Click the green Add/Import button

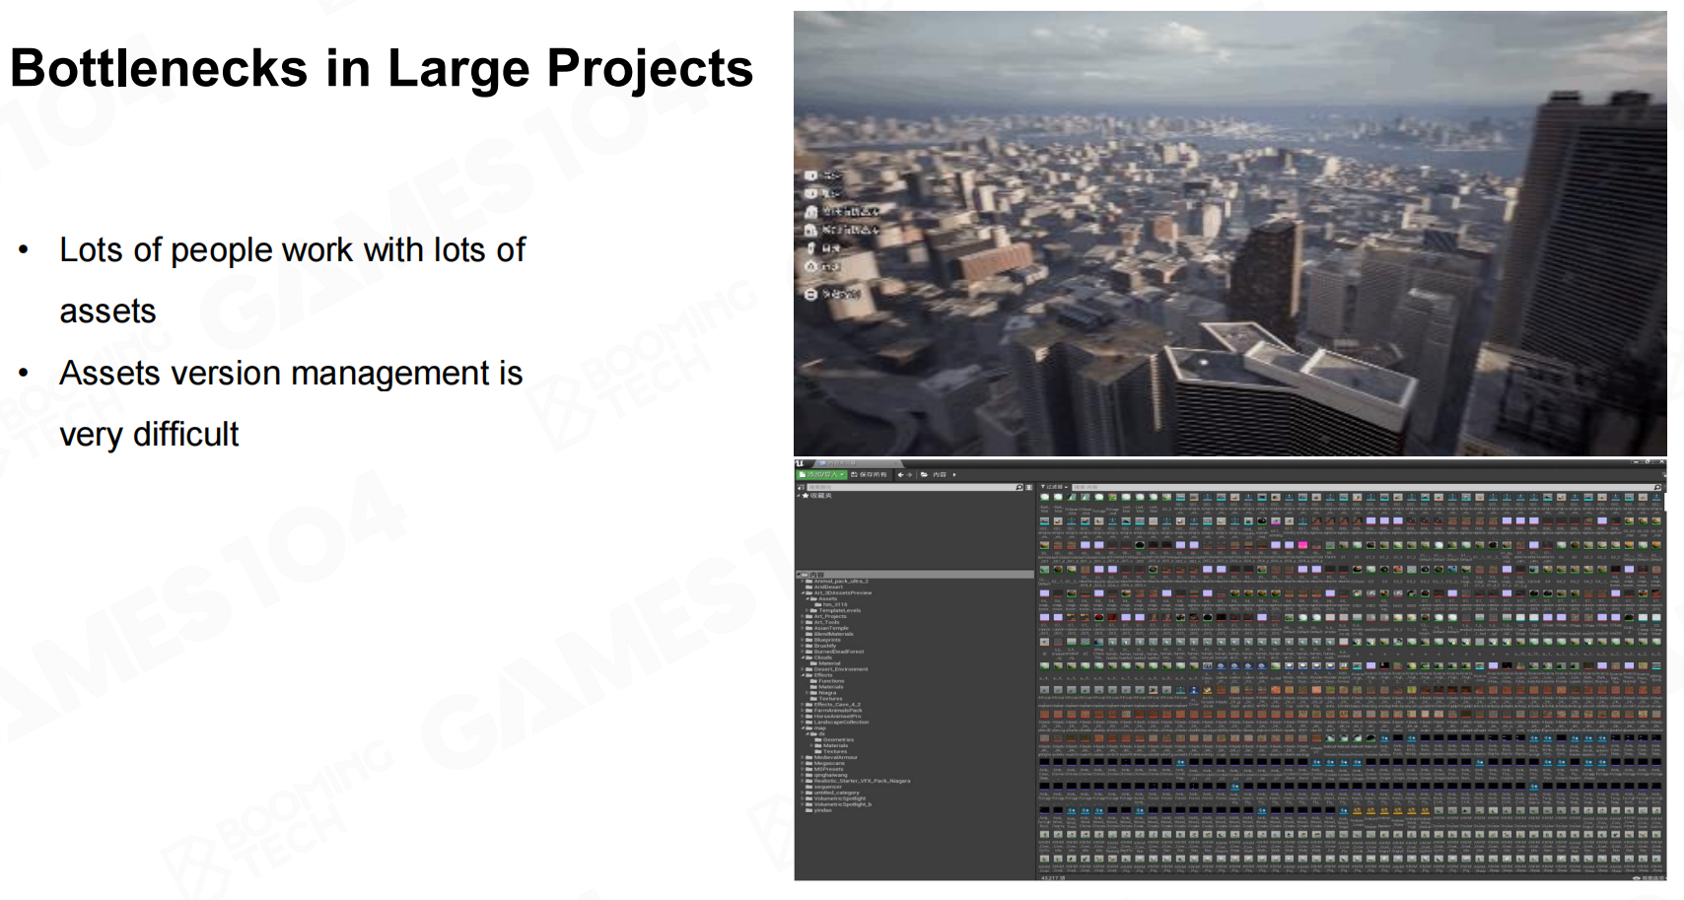pos(821,475)
